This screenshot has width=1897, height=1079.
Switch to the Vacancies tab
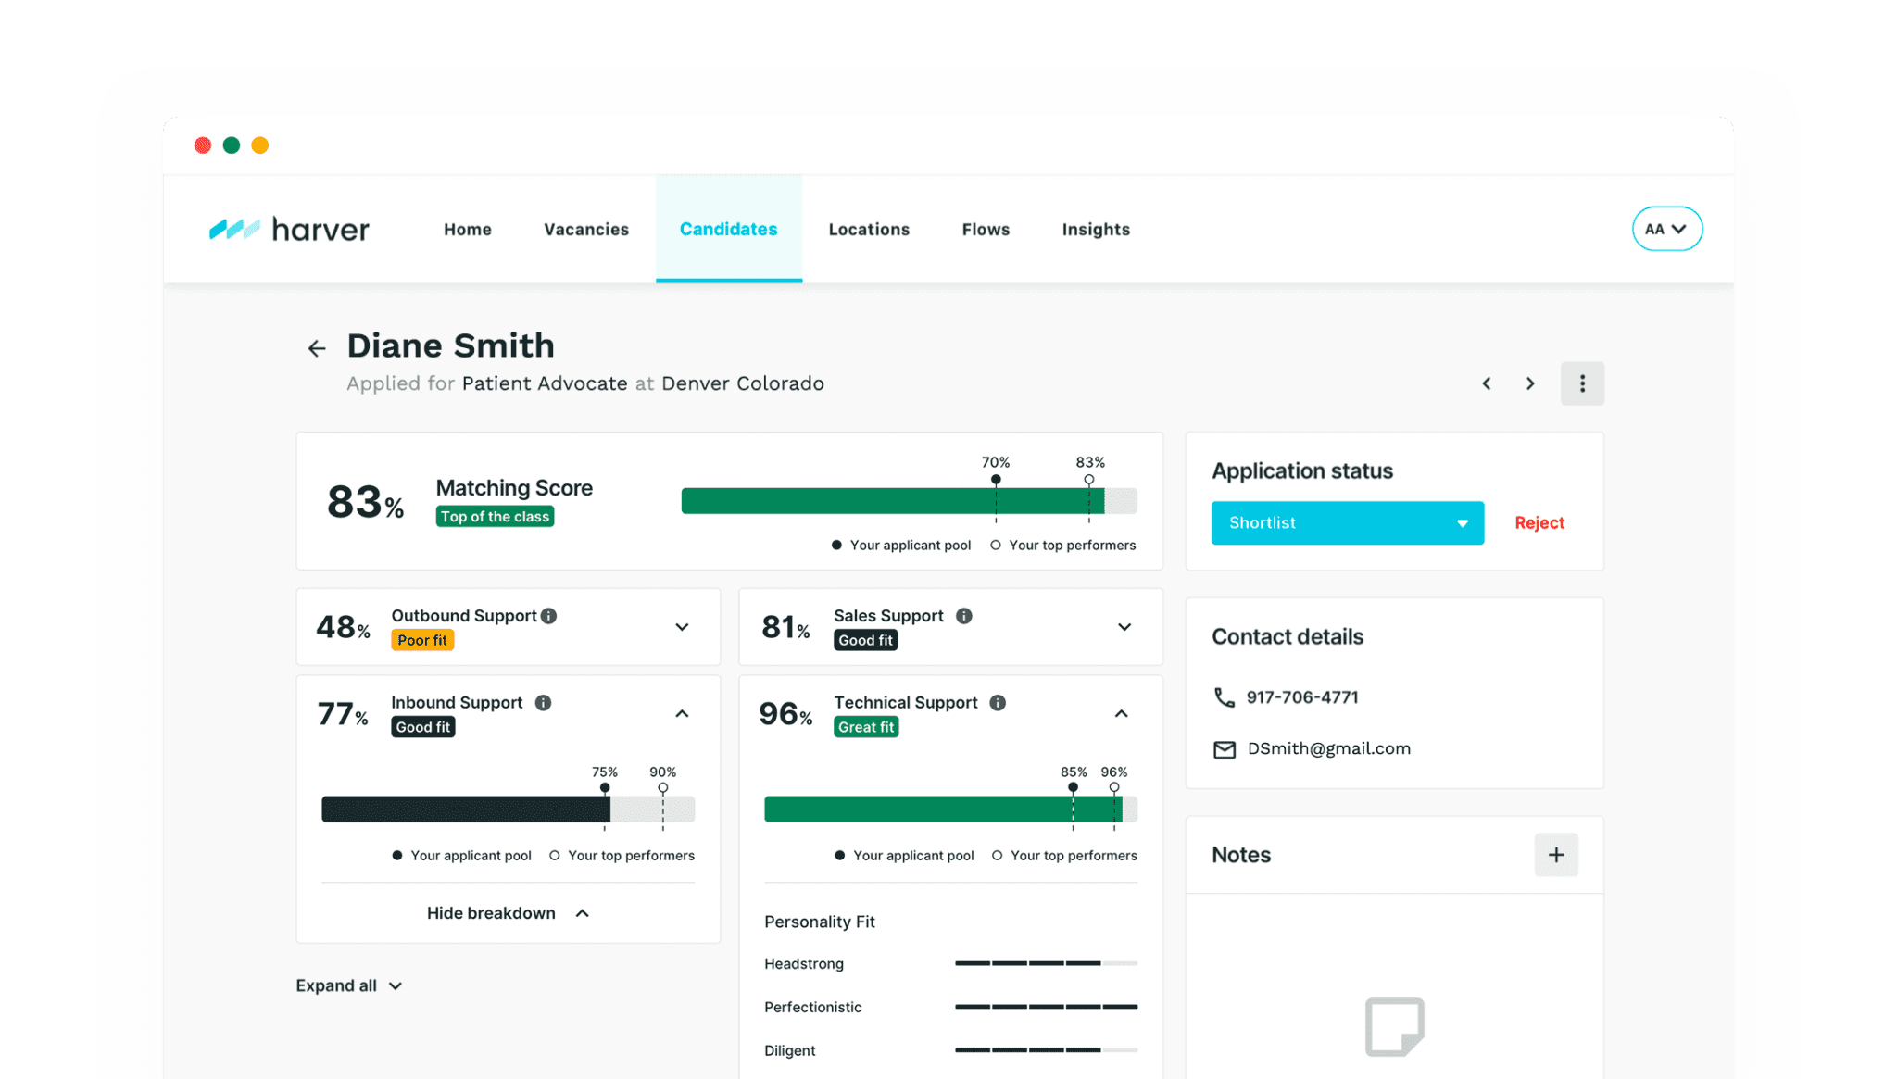[586, 229]
